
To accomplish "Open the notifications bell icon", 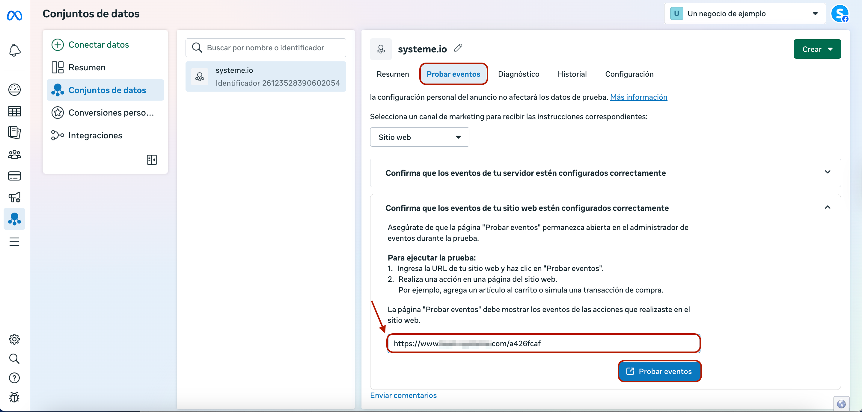I will [x=14, y=50].
